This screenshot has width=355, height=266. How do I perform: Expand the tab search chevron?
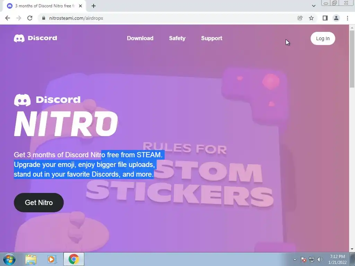[x=313, y=6]
